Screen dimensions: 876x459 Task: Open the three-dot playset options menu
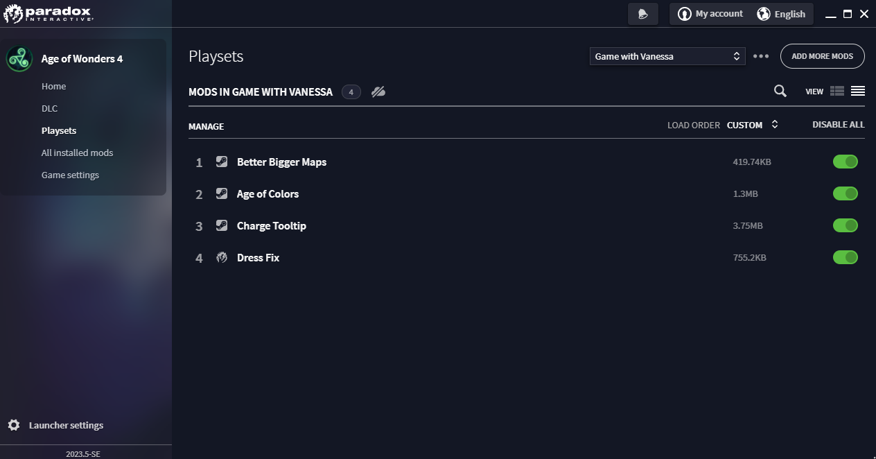[761, 56]
